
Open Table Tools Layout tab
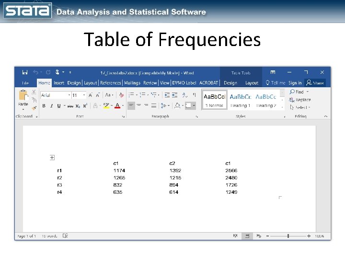click(x=252, y=83)
